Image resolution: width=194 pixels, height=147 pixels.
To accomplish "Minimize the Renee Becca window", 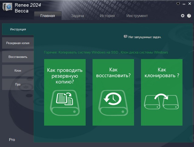I will (x=184, y=4).
